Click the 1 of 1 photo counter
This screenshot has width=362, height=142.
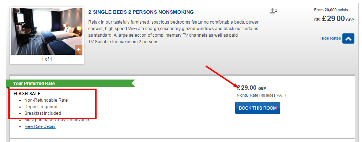click(46, 59)
